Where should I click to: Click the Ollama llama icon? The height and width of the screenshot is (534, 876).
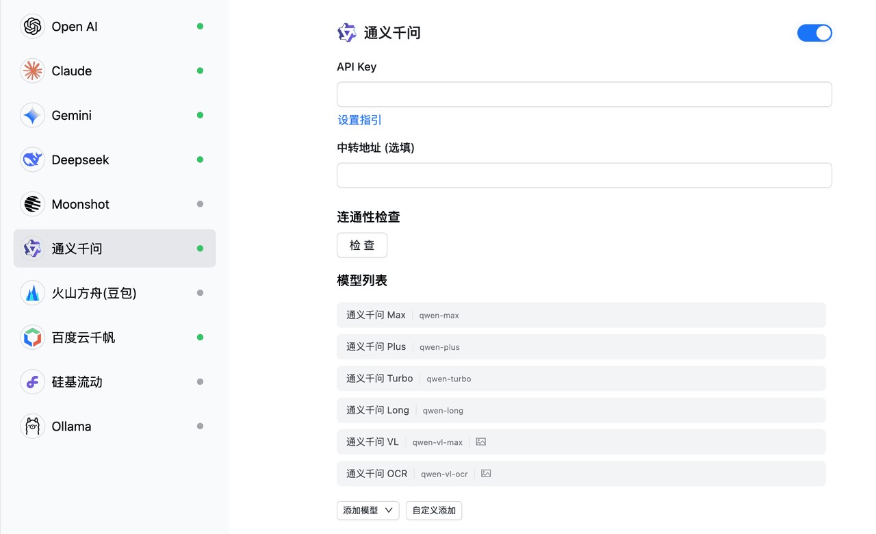[32, 426]
